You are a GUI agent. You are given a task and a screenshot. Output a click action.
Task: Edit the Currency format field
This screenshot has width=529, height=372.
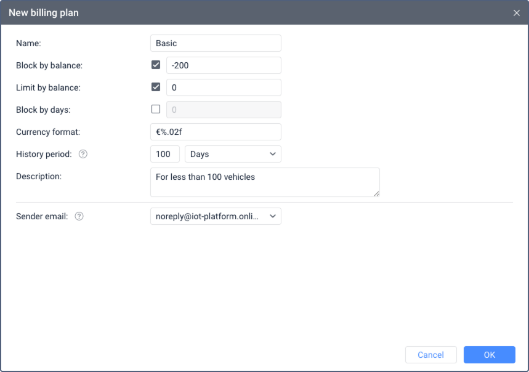point(216,132)
